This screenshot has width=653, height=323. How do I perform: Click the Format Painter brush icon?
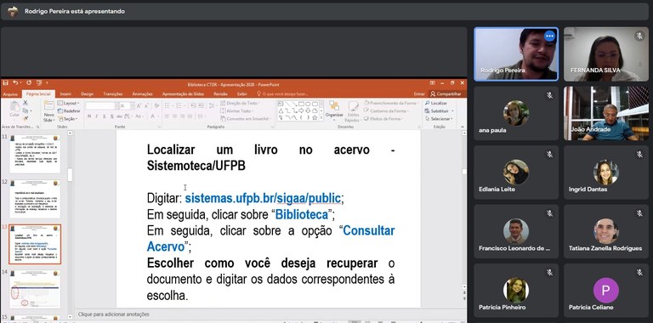pyautogui.click(x=26, y=118)
